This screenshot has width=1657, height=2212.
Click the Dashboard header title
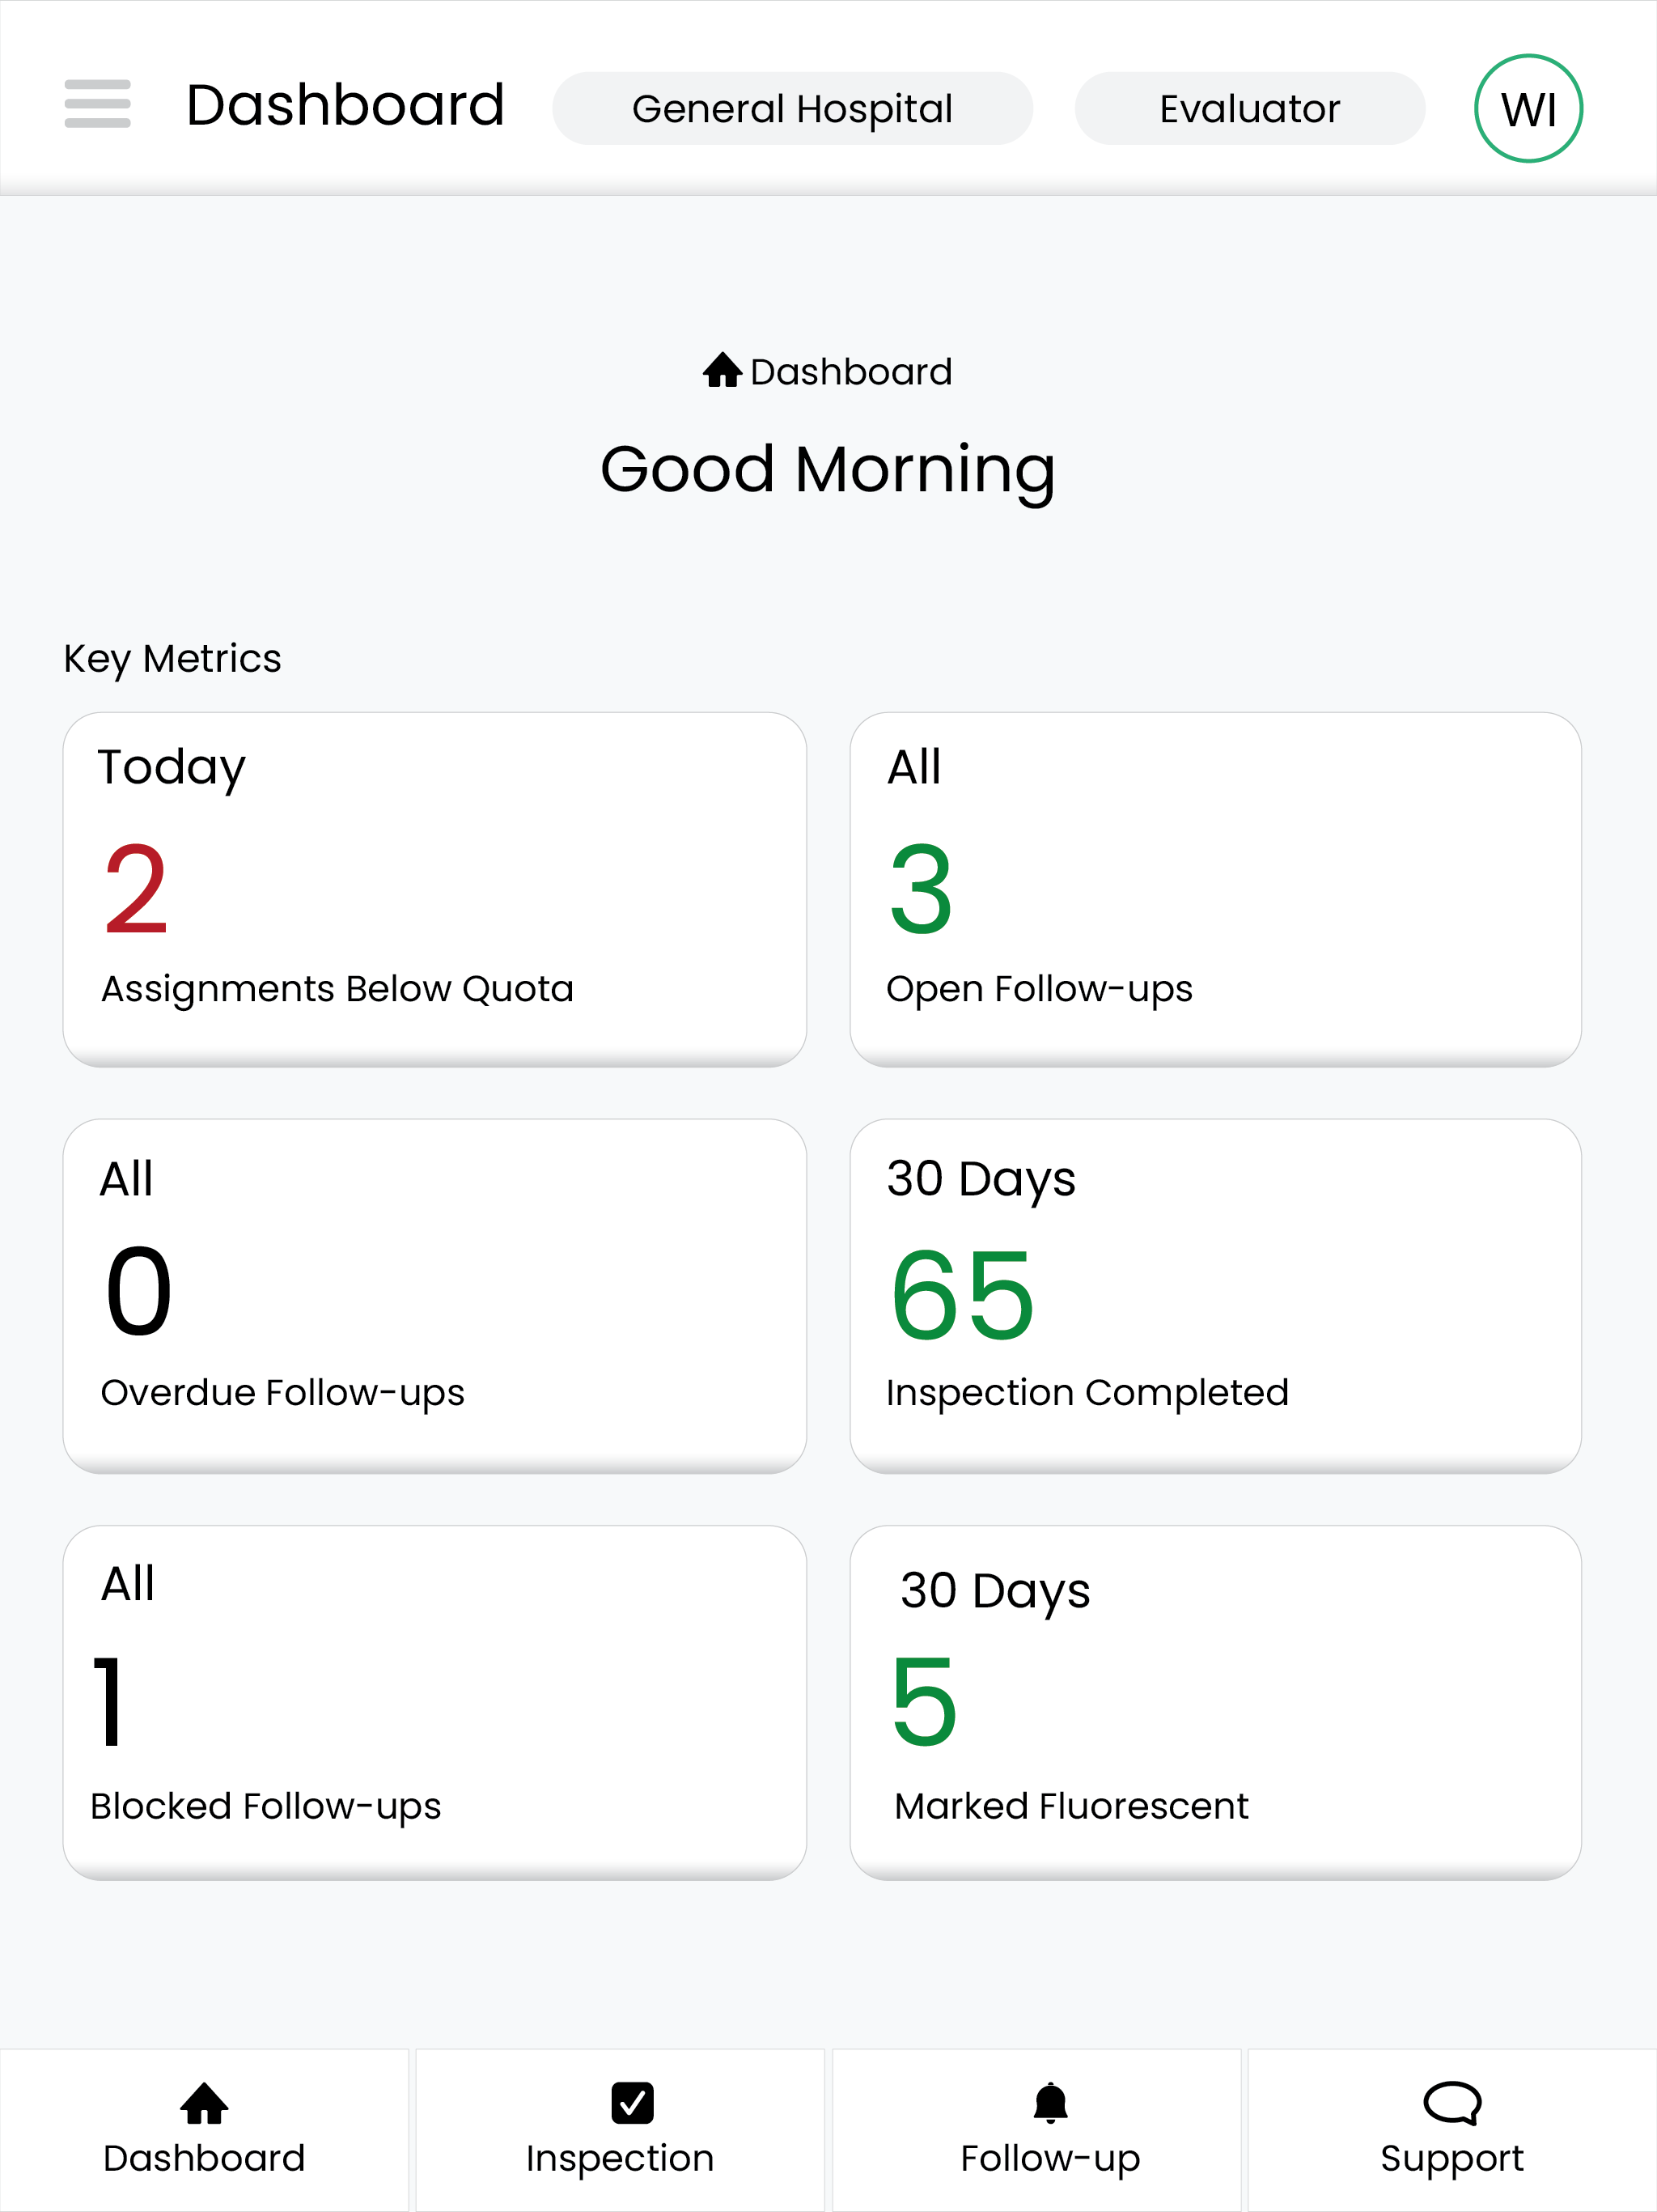point(345,105)
